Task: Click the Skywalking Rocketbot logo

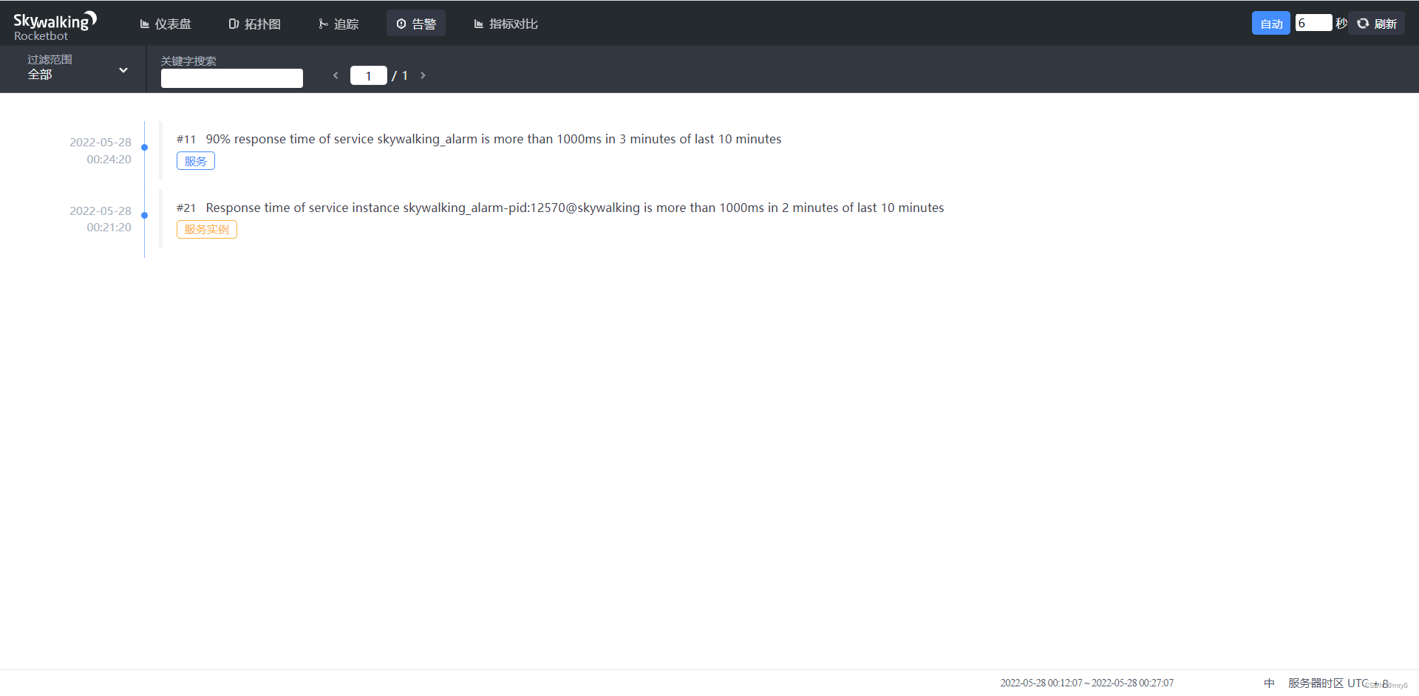Action: coord(55,26)
